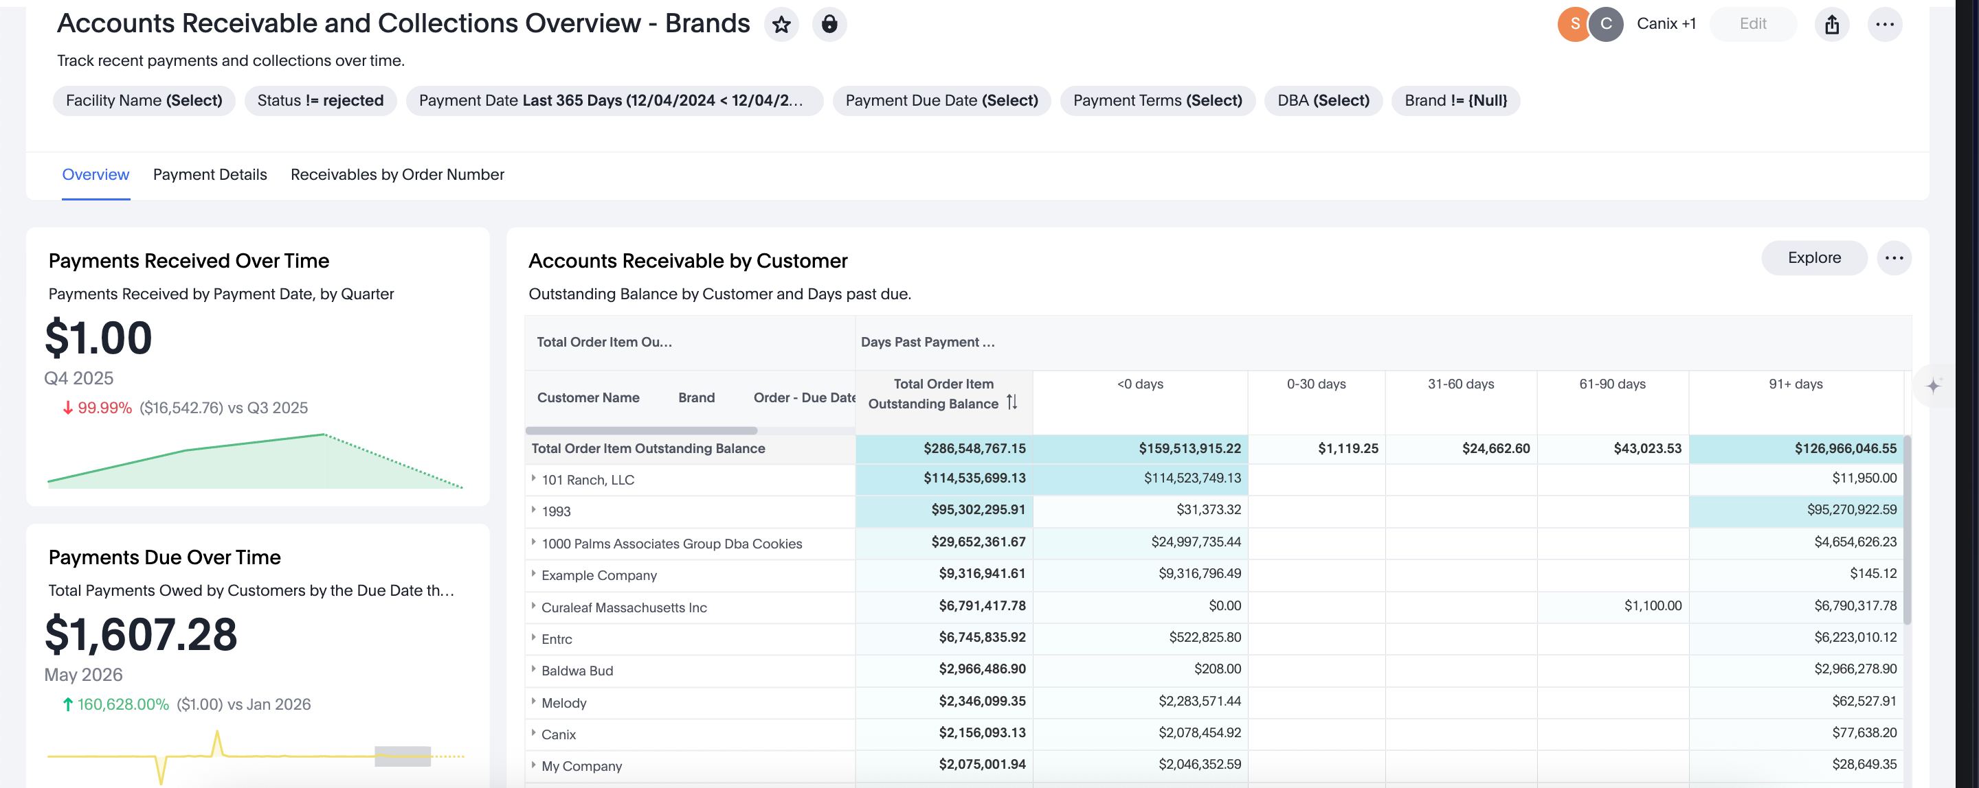Viewport: 1979px width, 788px height.
Task: Open Receivables by Order Number tab
Action: 397,175
